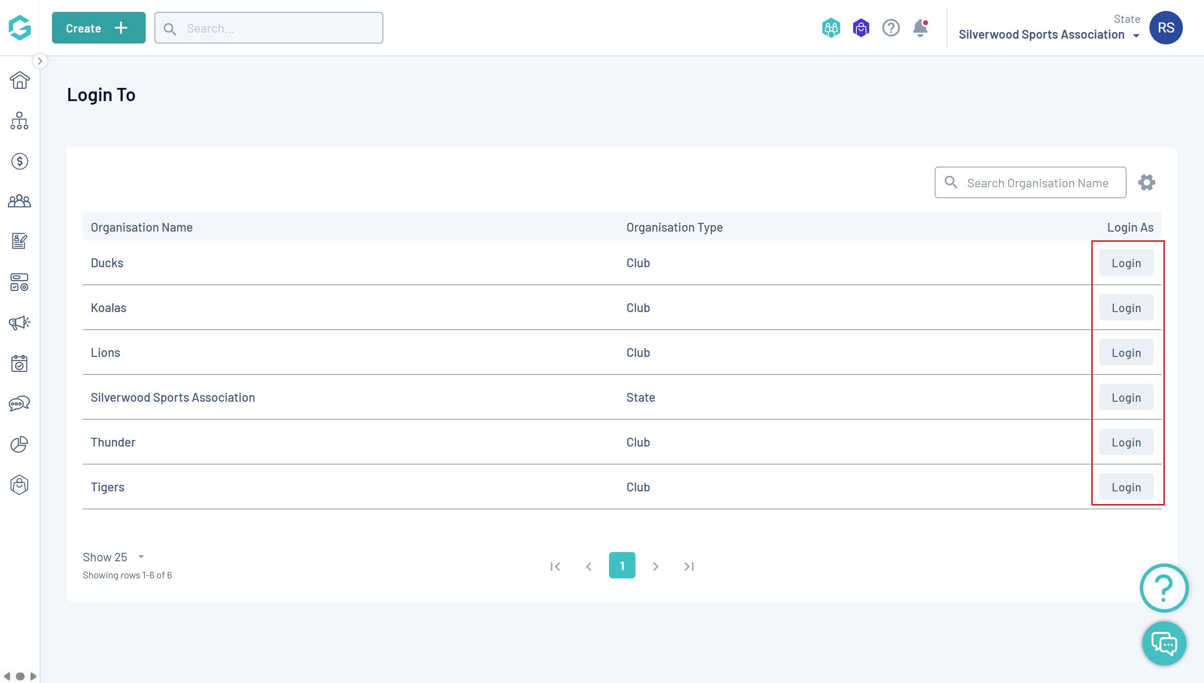Open the calendar events sidebar icon
1204x683 pixels.
tap(19, 363)
